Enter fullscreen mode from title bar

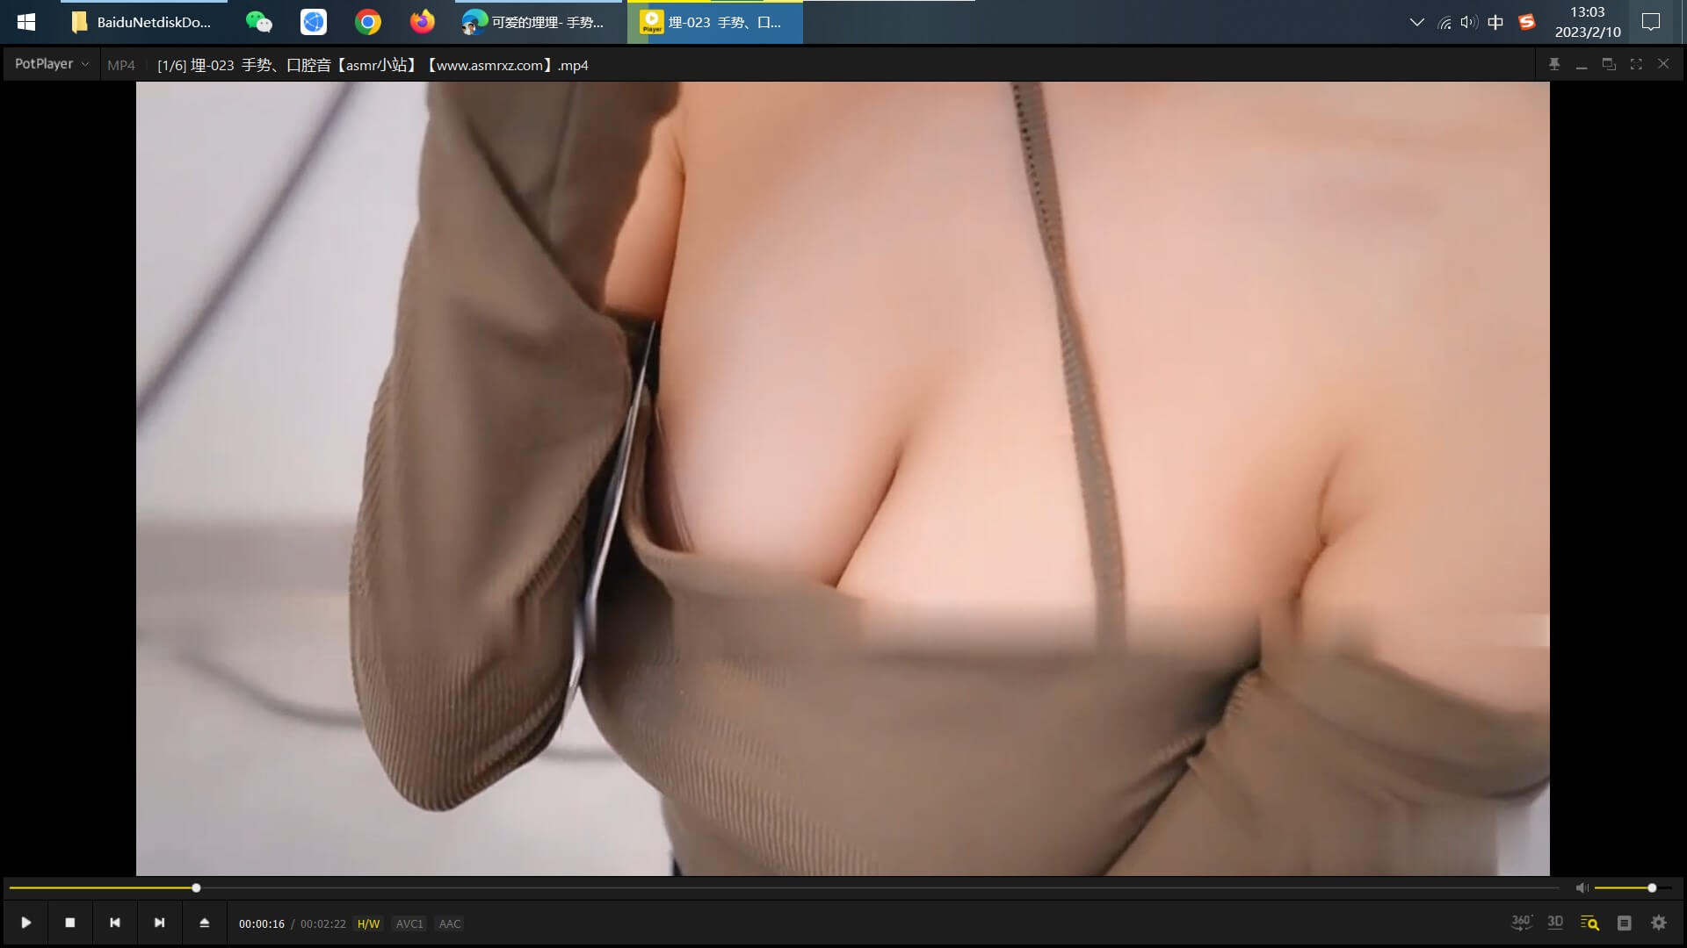(1636, 64)
